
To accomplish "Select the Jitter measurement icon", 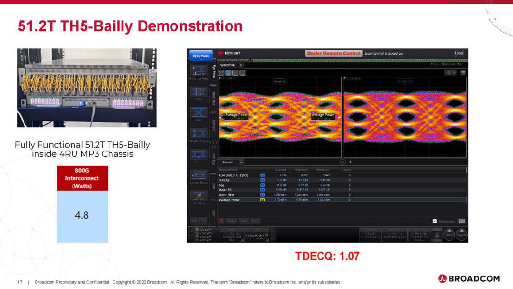I will 199,112.
